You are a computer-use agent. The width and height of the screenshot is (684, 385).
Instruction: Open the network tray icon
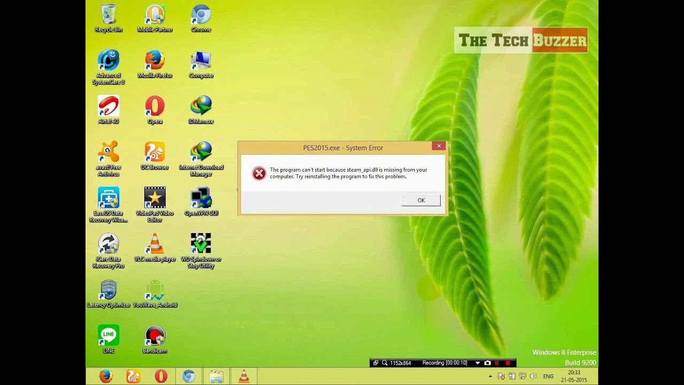point(522,376)
